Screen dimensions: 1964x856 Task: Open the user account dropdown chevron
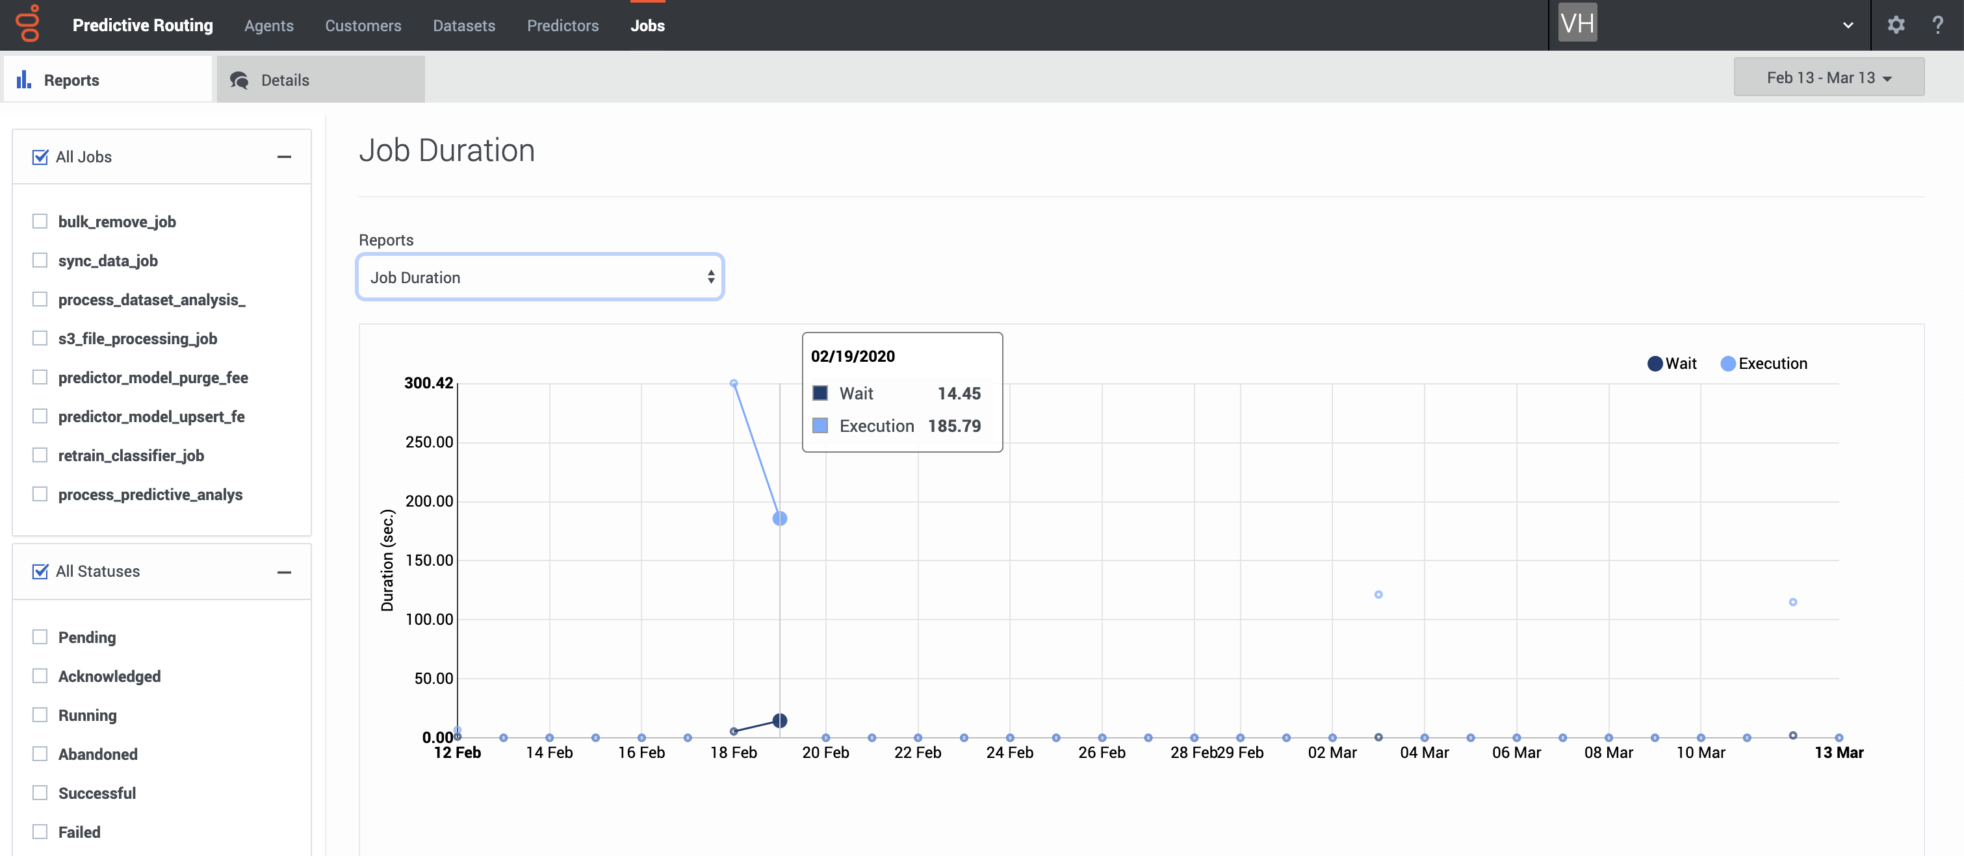click(x=1848, y=25)
